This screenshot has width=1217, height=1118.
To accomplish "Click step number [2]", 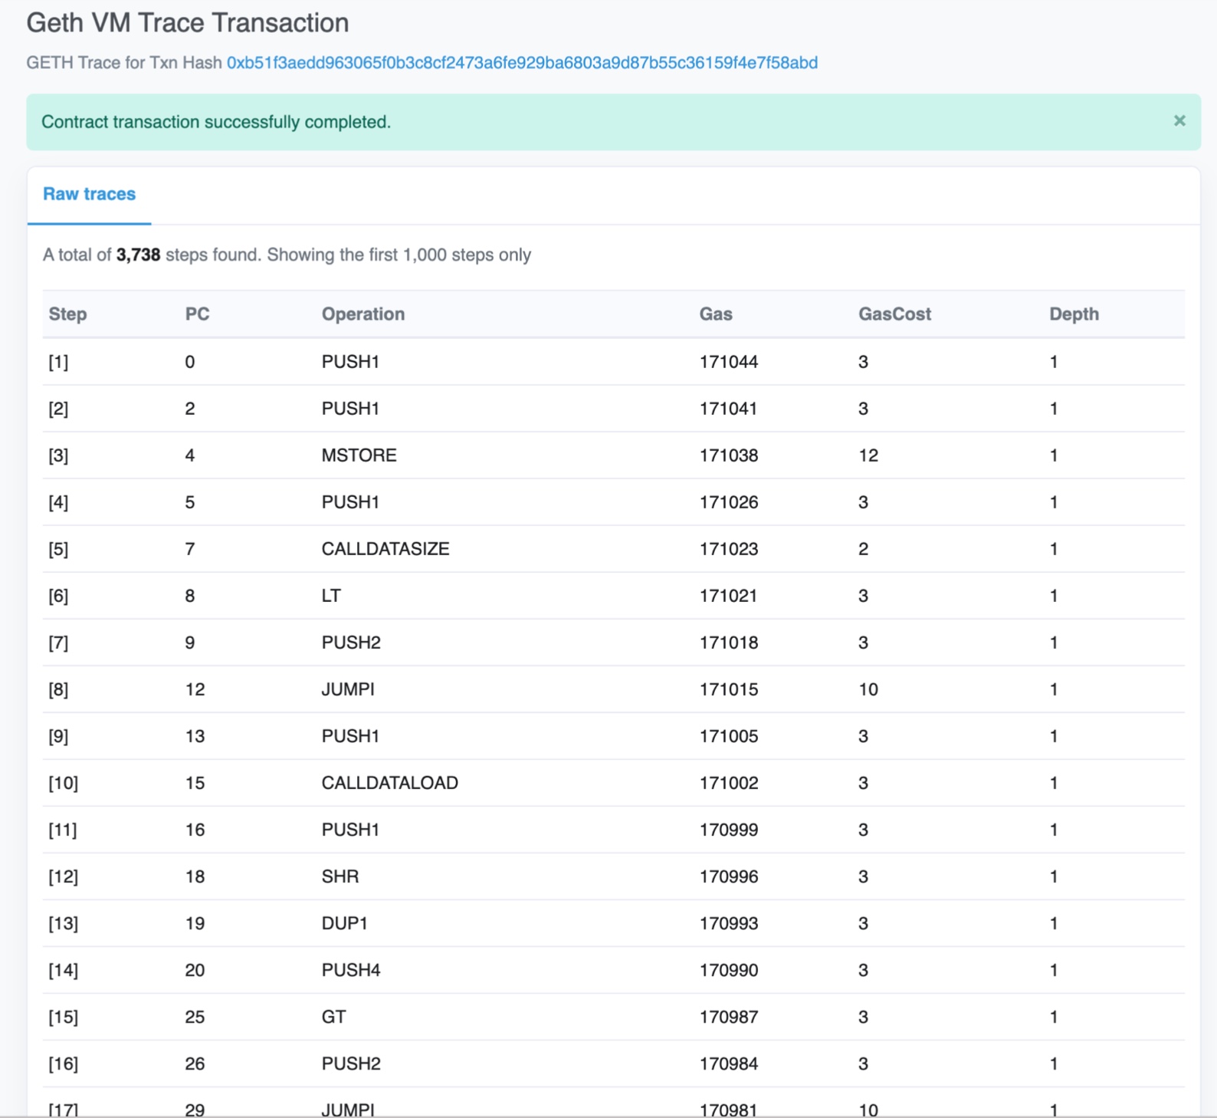I will [x=58, y=409].
